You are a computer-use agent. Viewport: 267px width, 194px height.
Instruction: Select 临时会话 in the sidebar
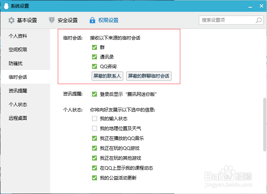click(x=25, y=77)
